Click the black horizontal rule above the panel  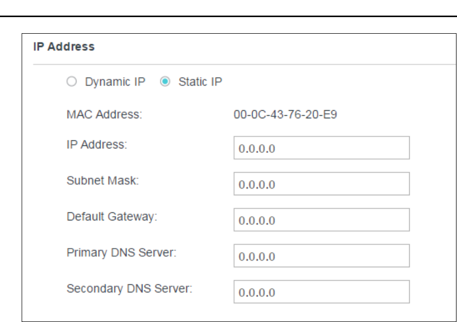pyautogui.click(x=228, y=17)
